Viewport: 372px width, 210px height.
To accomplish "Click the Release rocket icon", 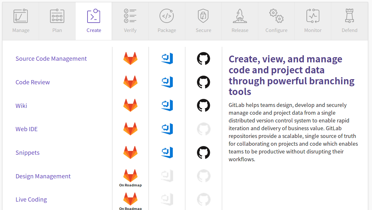I will pos(240,16).
